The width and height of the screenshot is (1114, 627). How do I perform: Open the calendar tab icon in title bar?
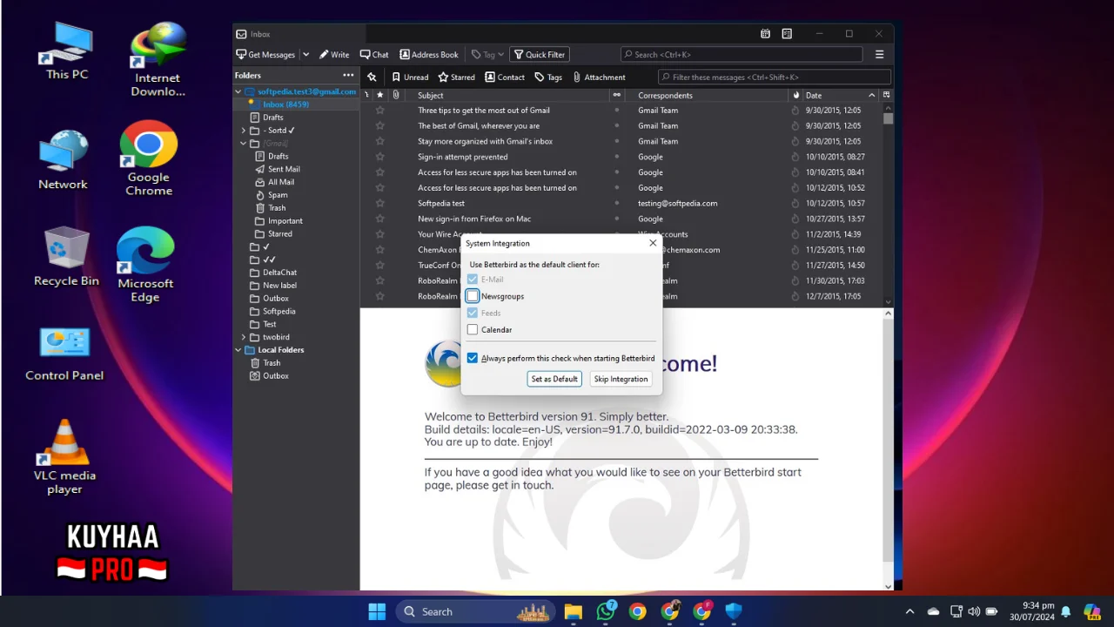pyautogui.click(x=765, y=34)
